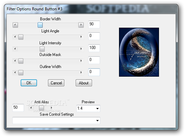Click the Outline Width label
The height and width of the screenshot is (137, 185).
click(50, 67)
